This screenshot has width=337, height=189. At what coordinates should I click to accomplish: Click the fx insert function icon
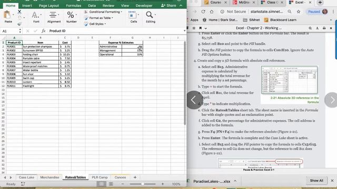[43, 31]
